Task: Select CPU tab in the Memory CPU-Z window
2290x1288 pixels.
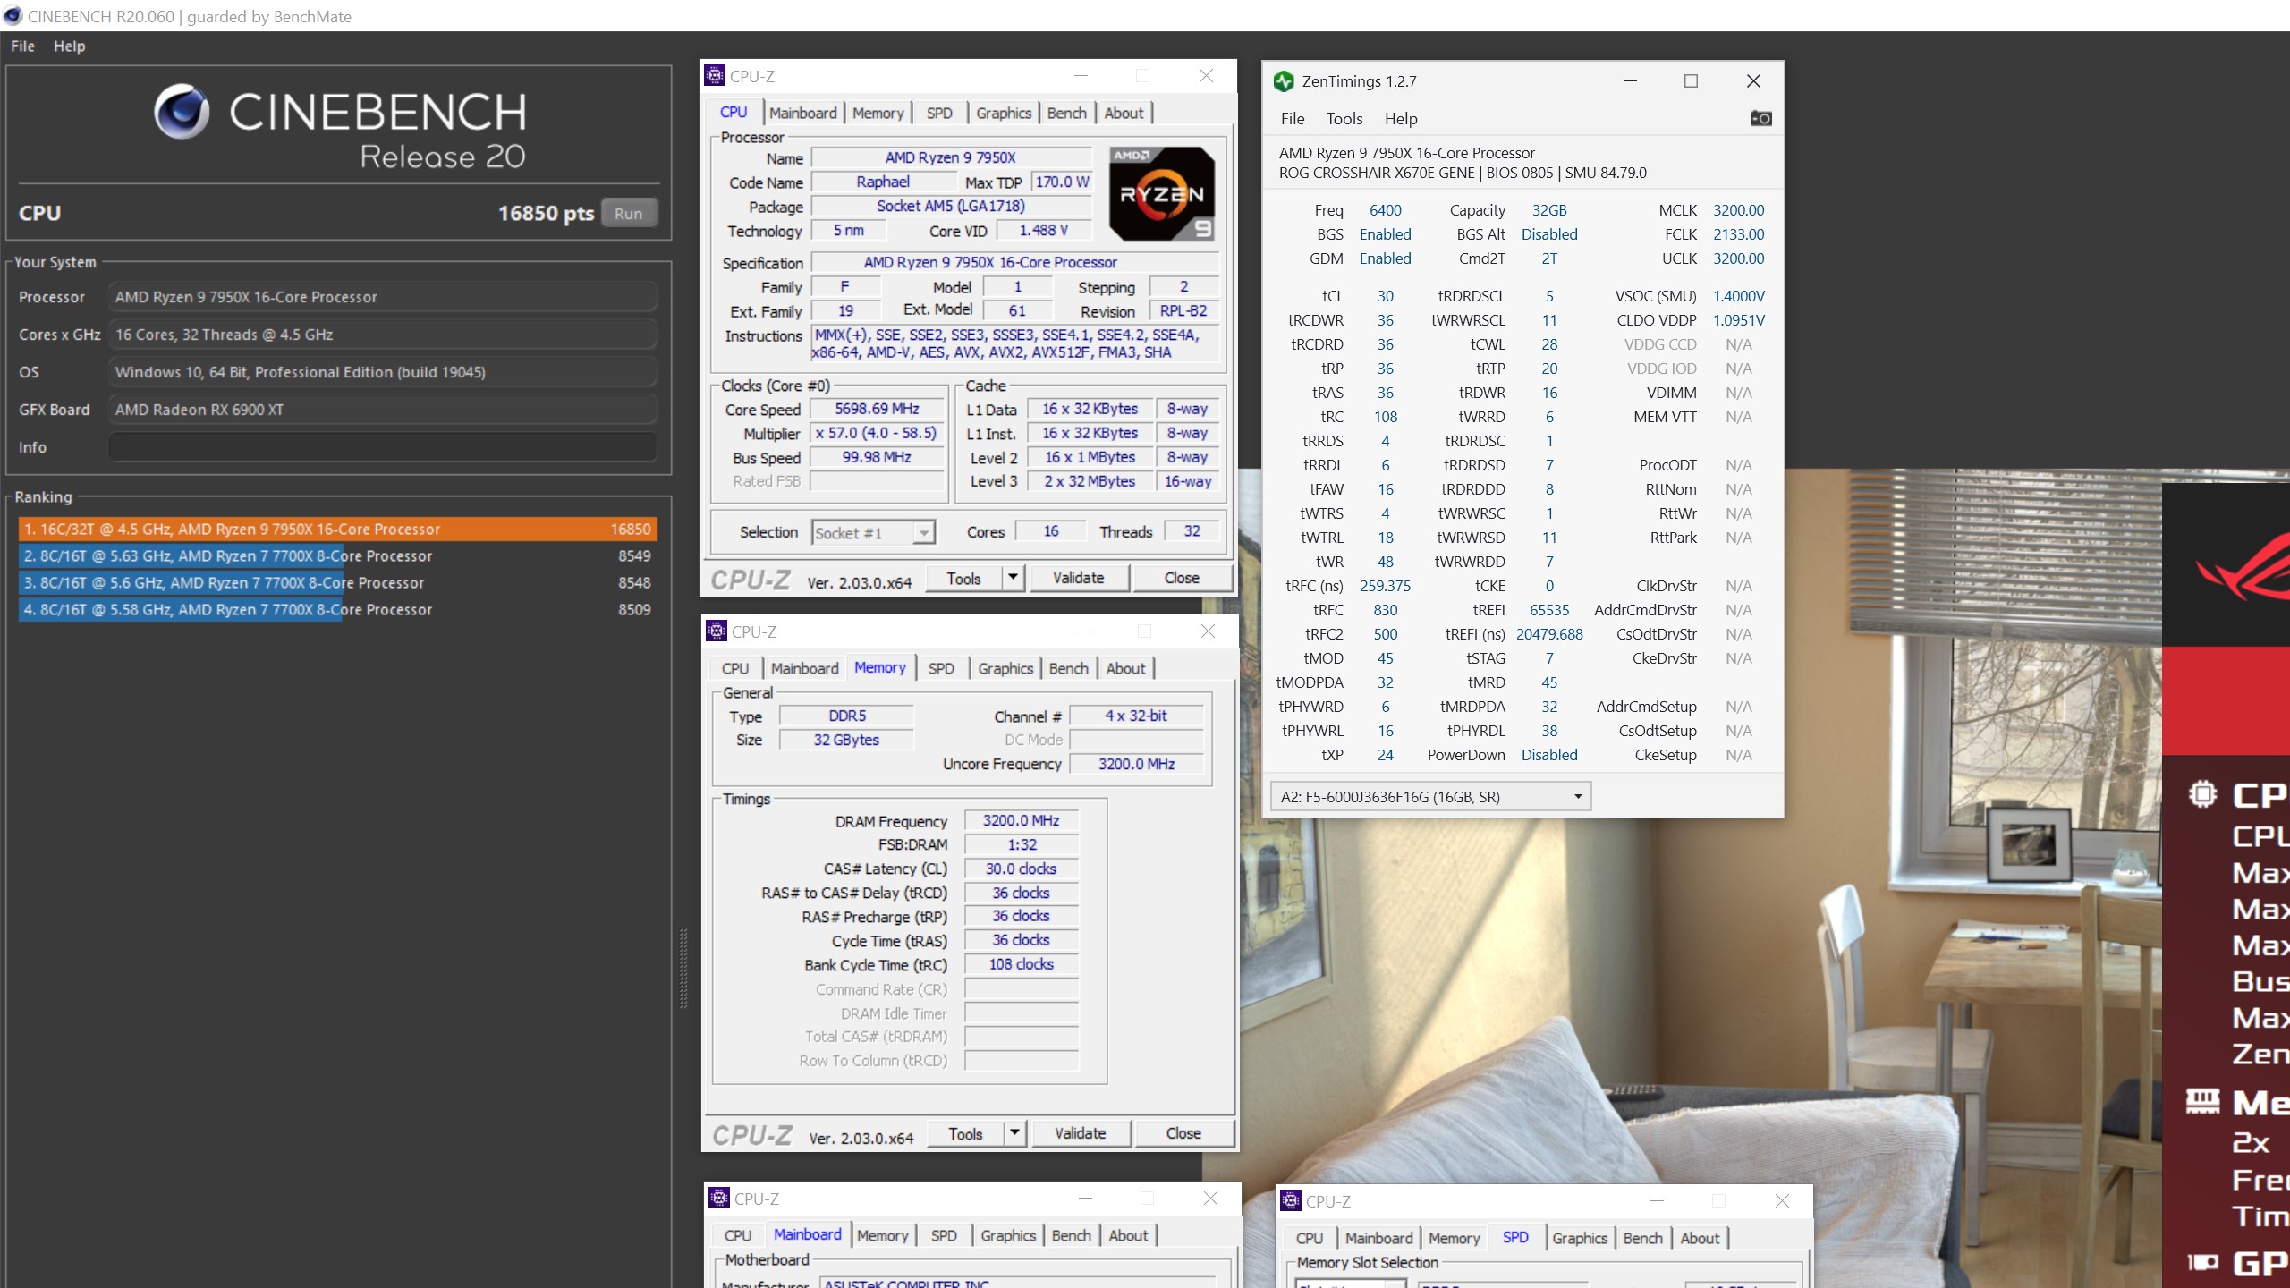Action: [x=735, y=668]
